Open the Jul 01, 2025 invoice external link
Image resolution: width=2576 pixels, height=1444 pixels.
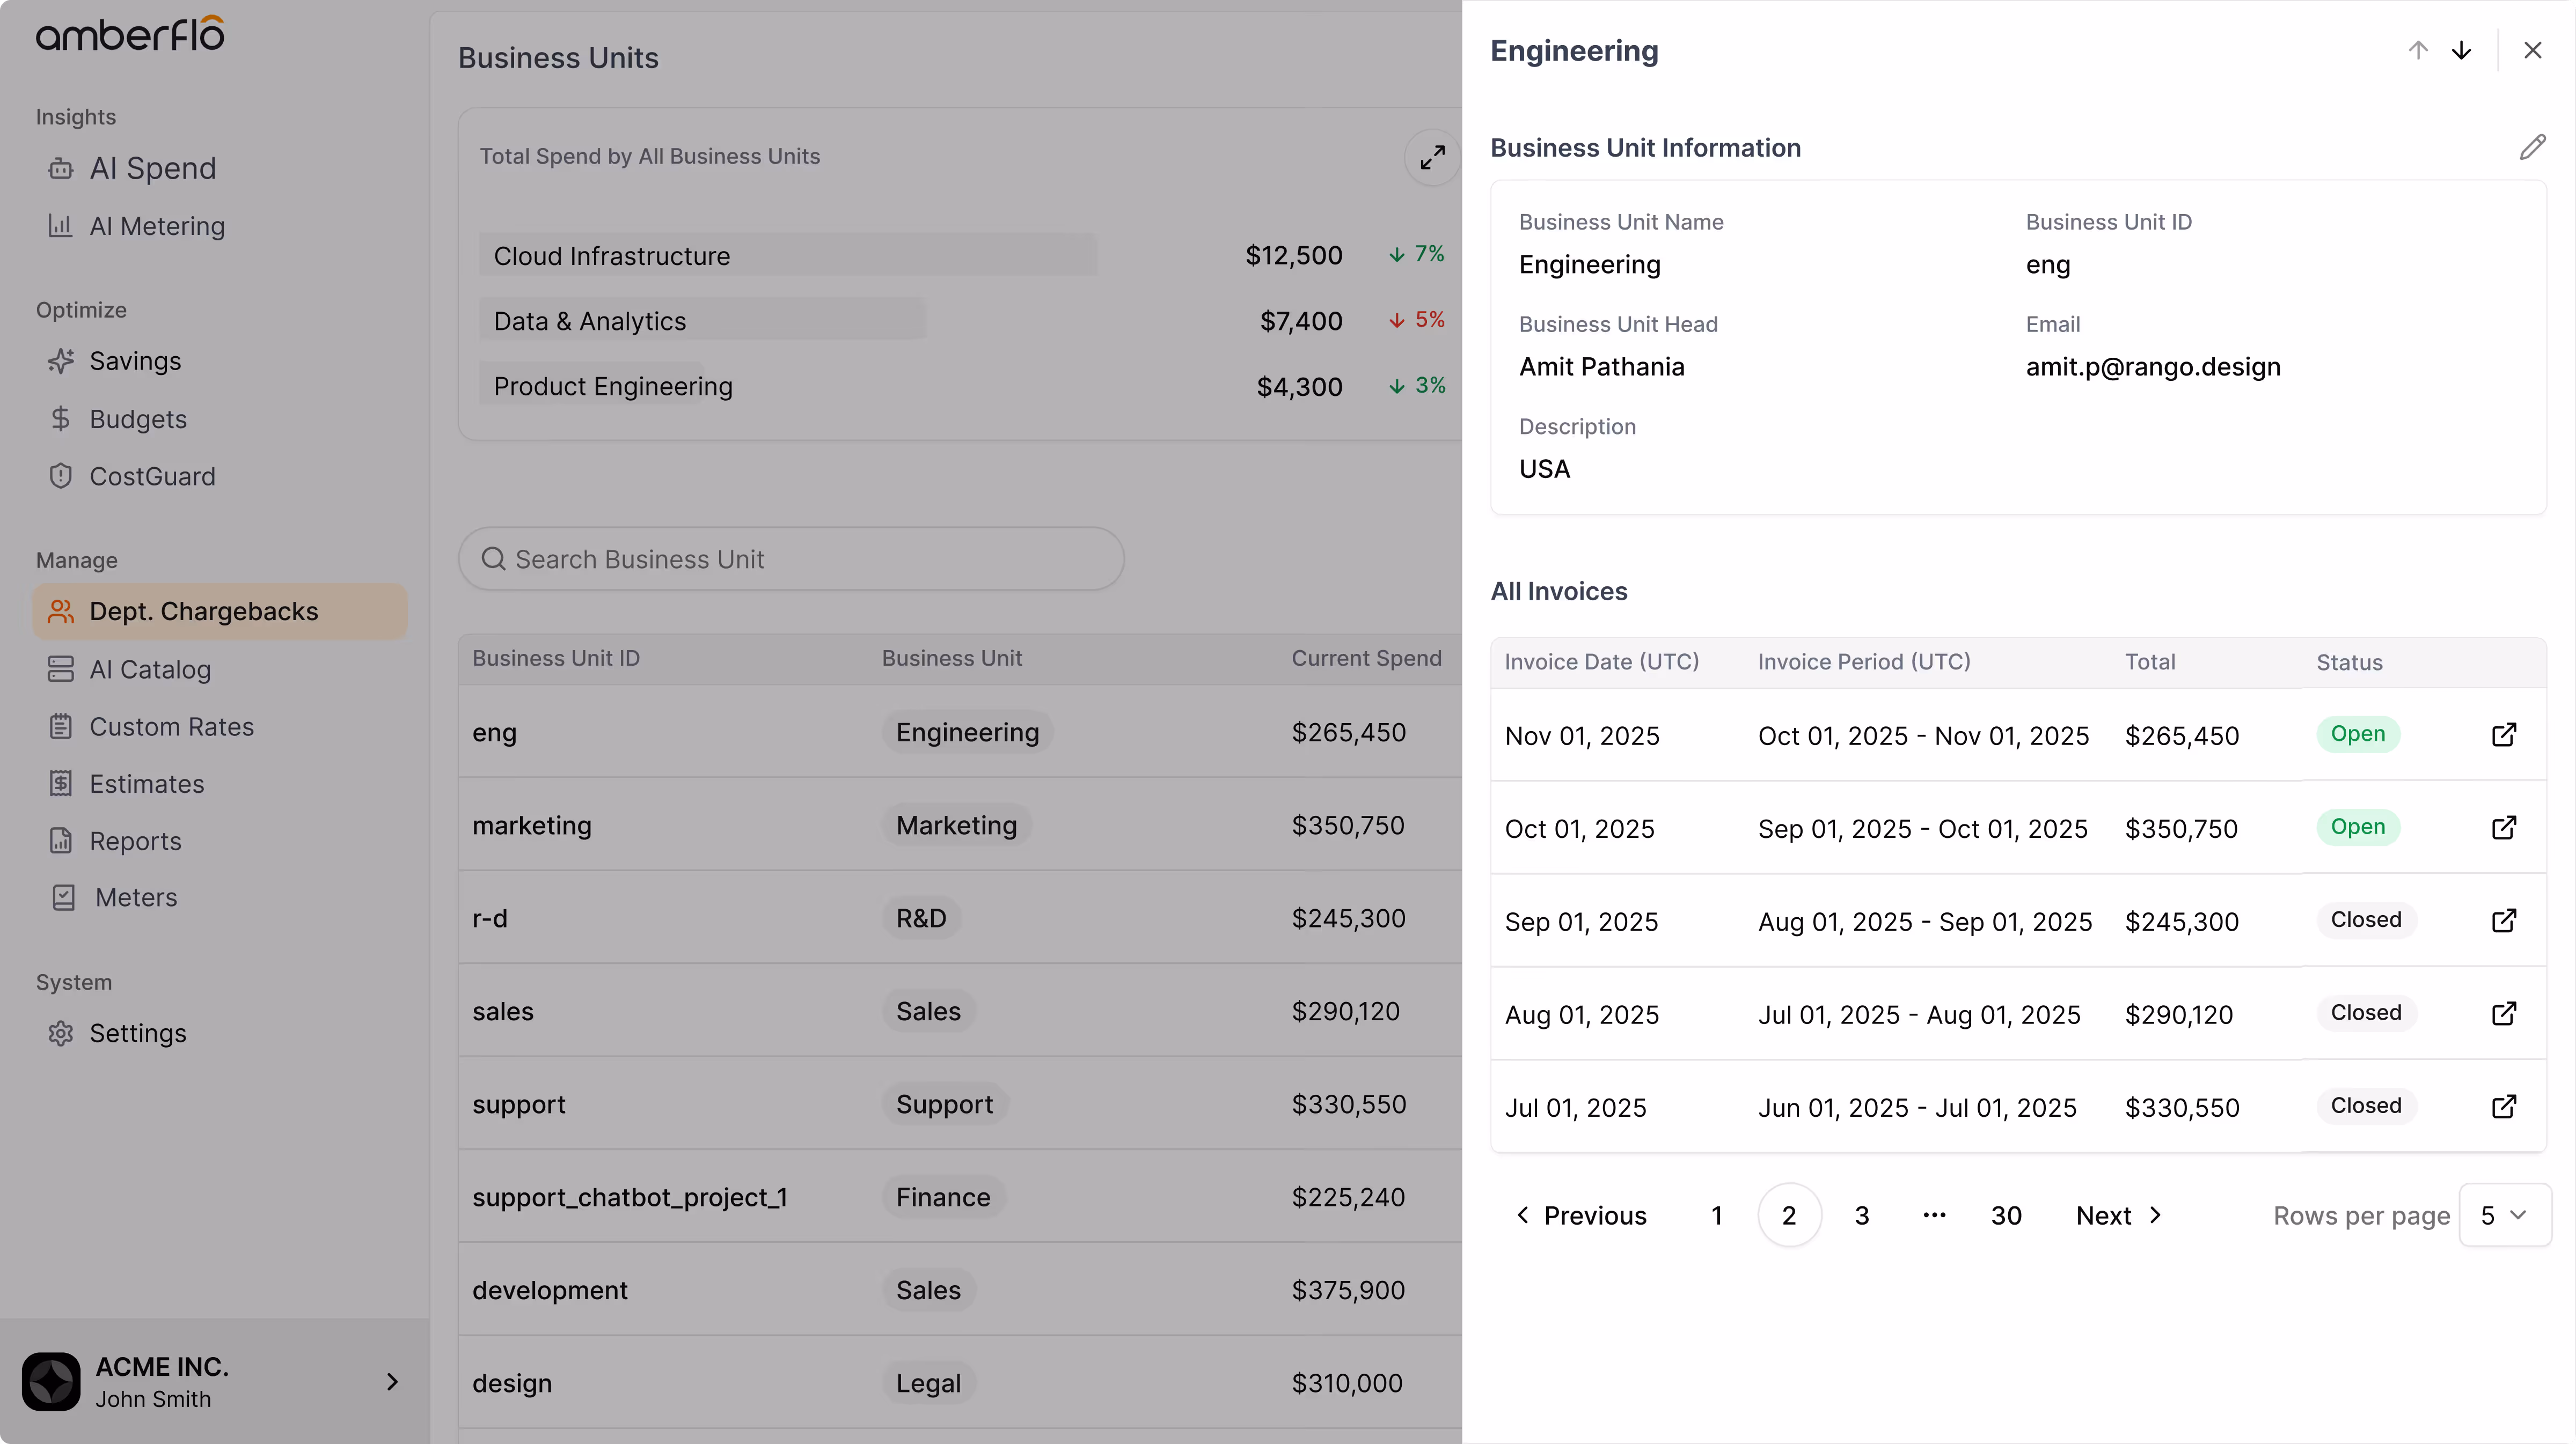point(2503,1107)
